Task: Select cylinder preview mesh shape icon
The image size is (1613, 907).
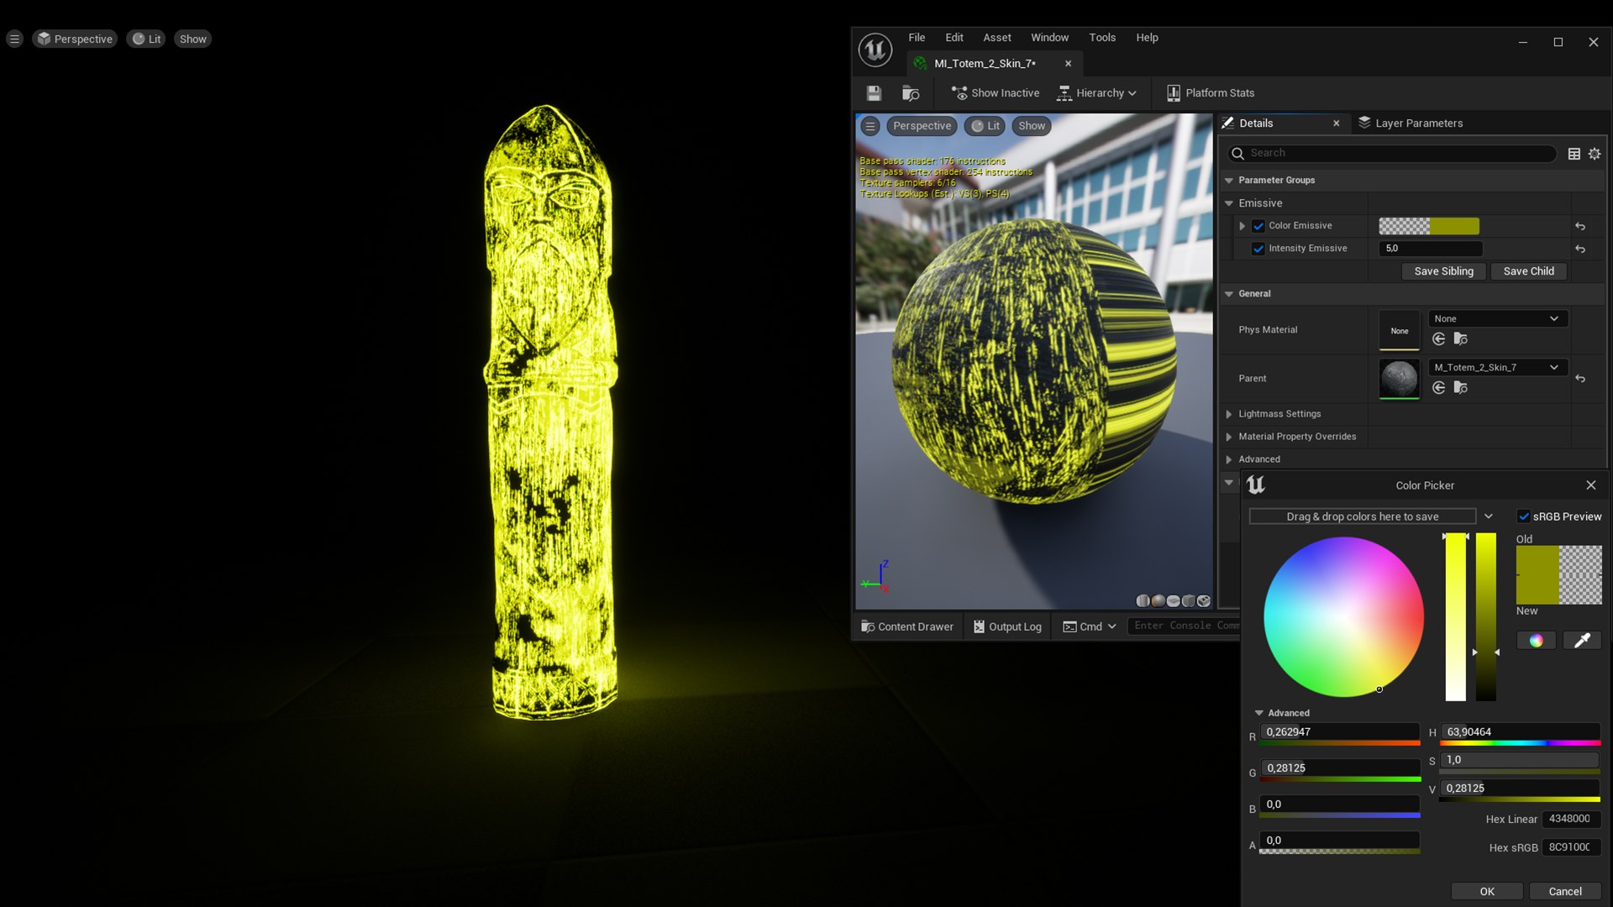Action: (x=1143, y=601)
